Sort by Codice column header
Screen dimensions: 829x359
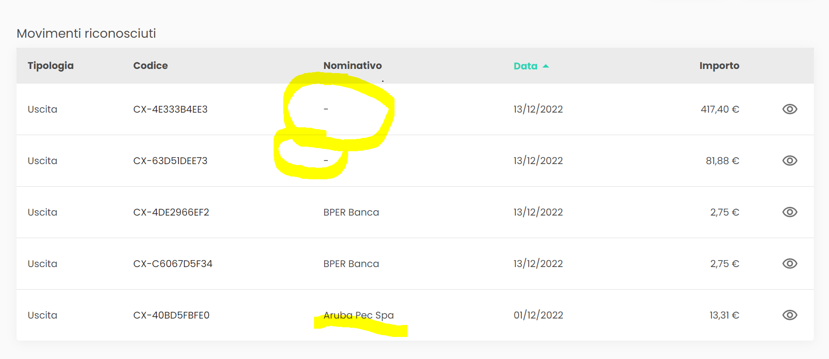pos(150,66)
